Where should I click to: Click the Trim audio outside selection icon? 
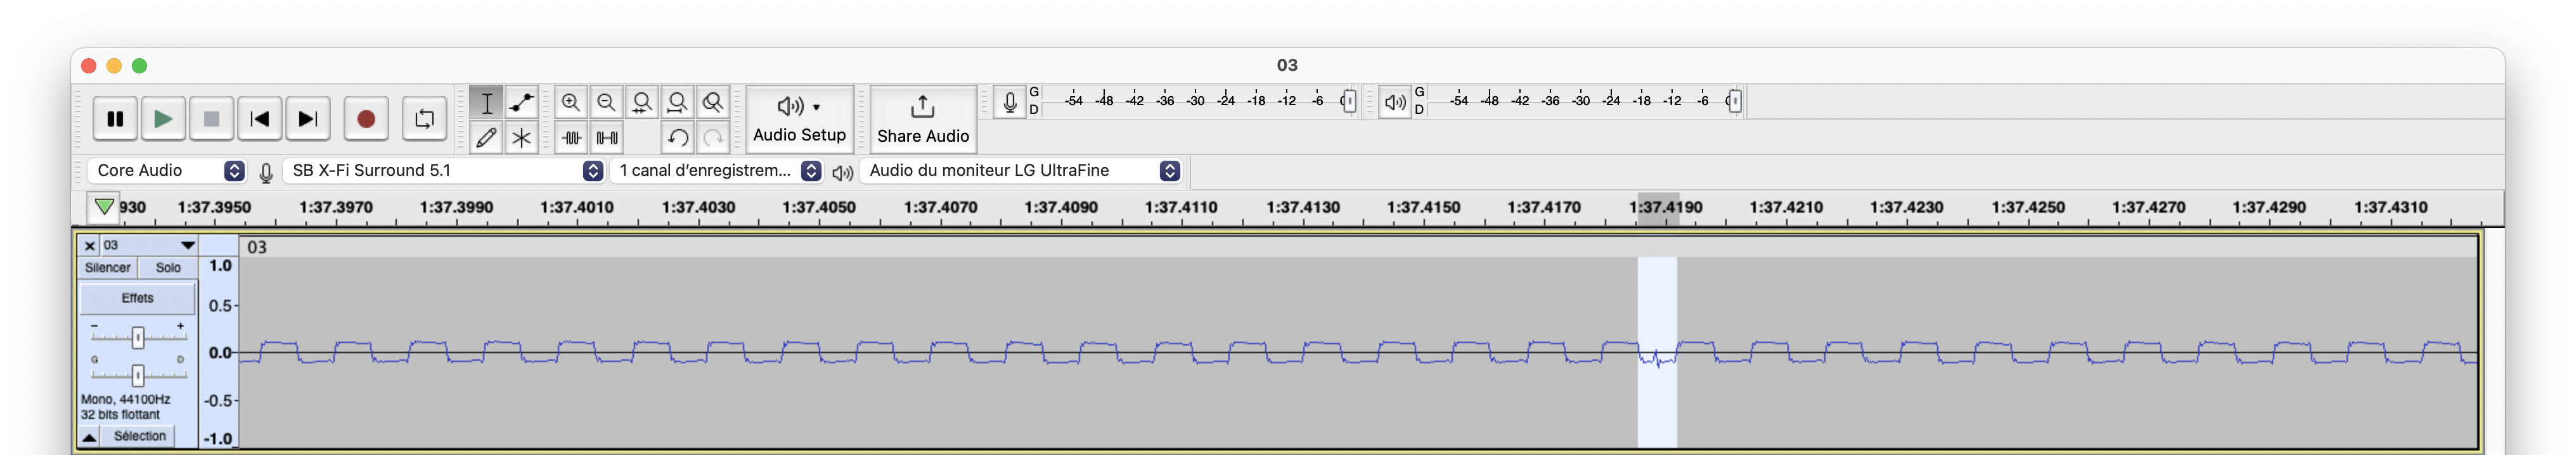(571, 138)
